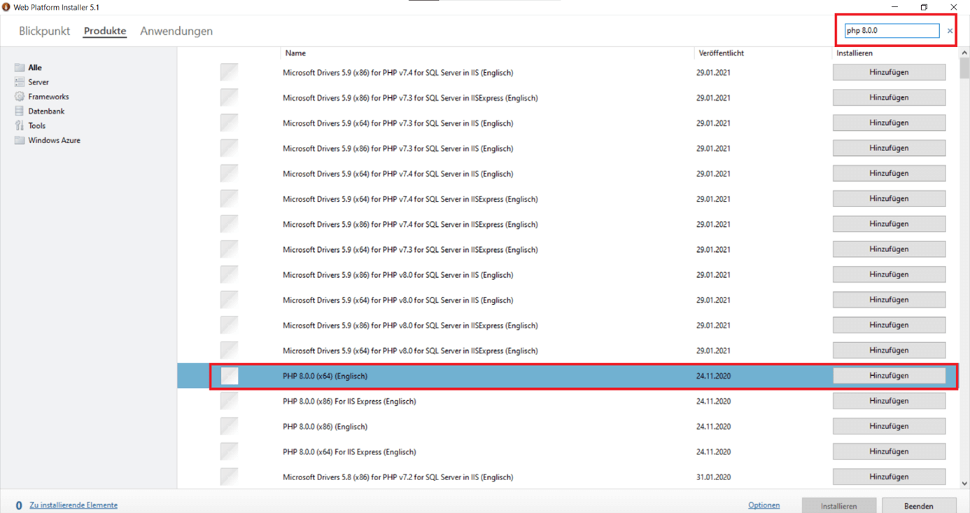The width and height of the screenshot is (970, 513).
Task: Click the scrollbar up arrow
Action: [964, 52]
